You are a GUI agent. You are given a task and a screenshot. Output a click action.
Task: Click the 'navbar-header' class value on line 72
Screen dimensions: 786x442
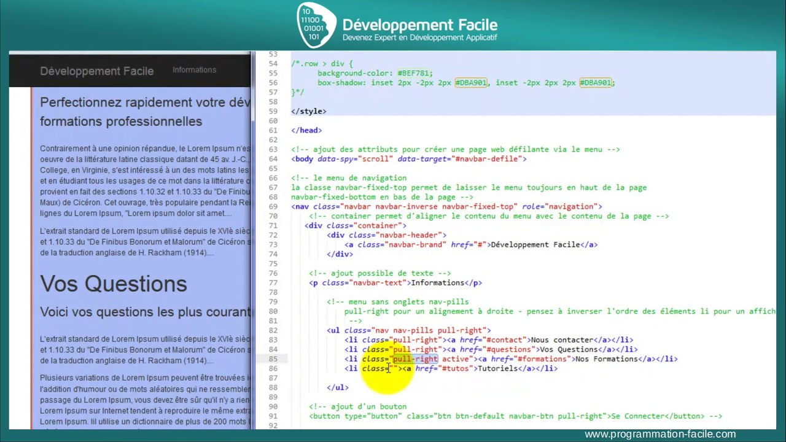click(x=408, y=235)
